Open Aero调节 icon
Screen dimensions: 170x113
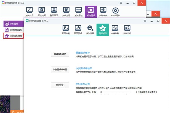click(115, 12)
